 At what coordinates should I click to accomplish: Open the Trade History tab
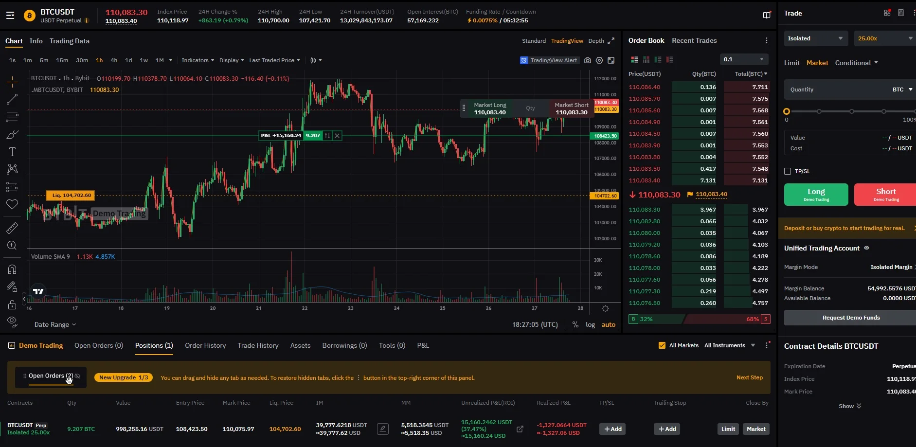point(258,345)
